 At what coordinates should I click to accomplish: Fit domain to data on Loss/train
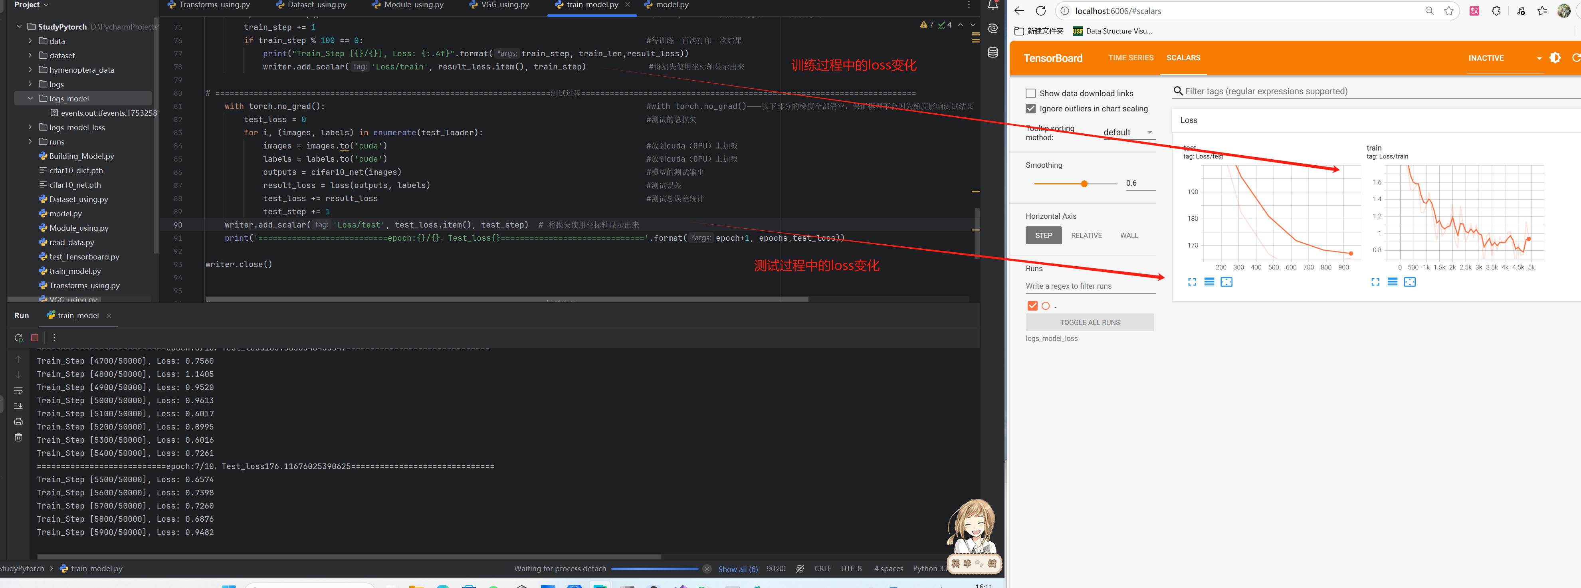point(1410,282)
